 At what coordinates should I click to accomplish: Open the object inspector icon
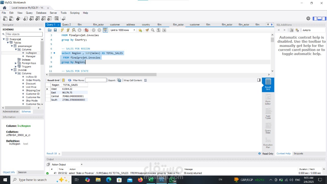pos(18,18)
